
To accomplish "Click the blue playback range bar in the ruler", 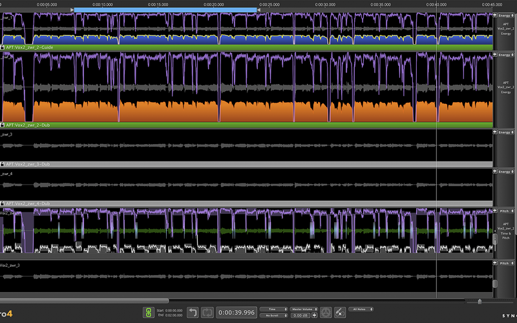I will pos(165,10).
